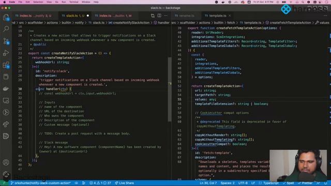Click 'Spaces: 2' indentation setting
The width and height of the screenshot is (331, 186).
click(x=228, y=183)
